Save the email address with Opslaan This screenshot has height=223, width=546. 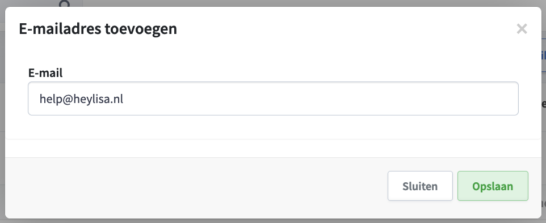[x=493, y=186]
